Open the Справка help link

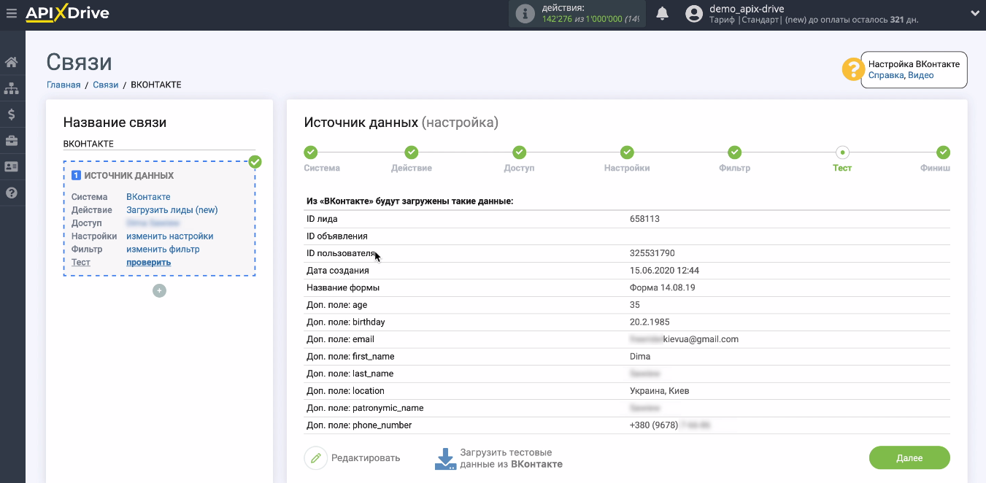tap(886, 75)
